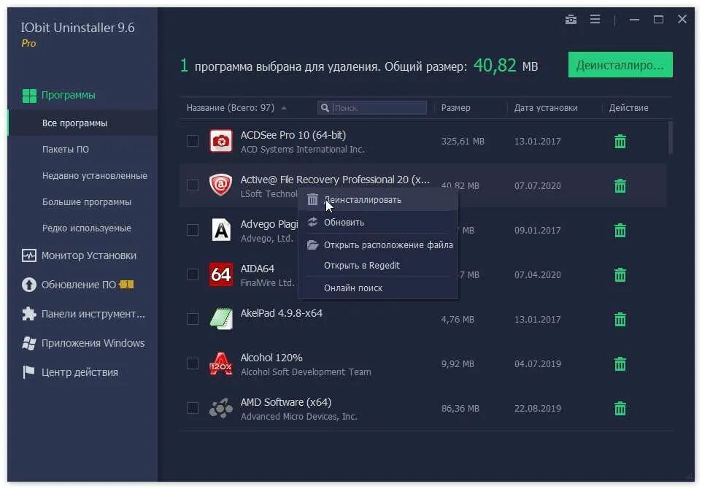The height and width of the screenshot is (489, 702).
Task: Toggle the Active@ File Recovery checkbox
Action: pos(193,185)
